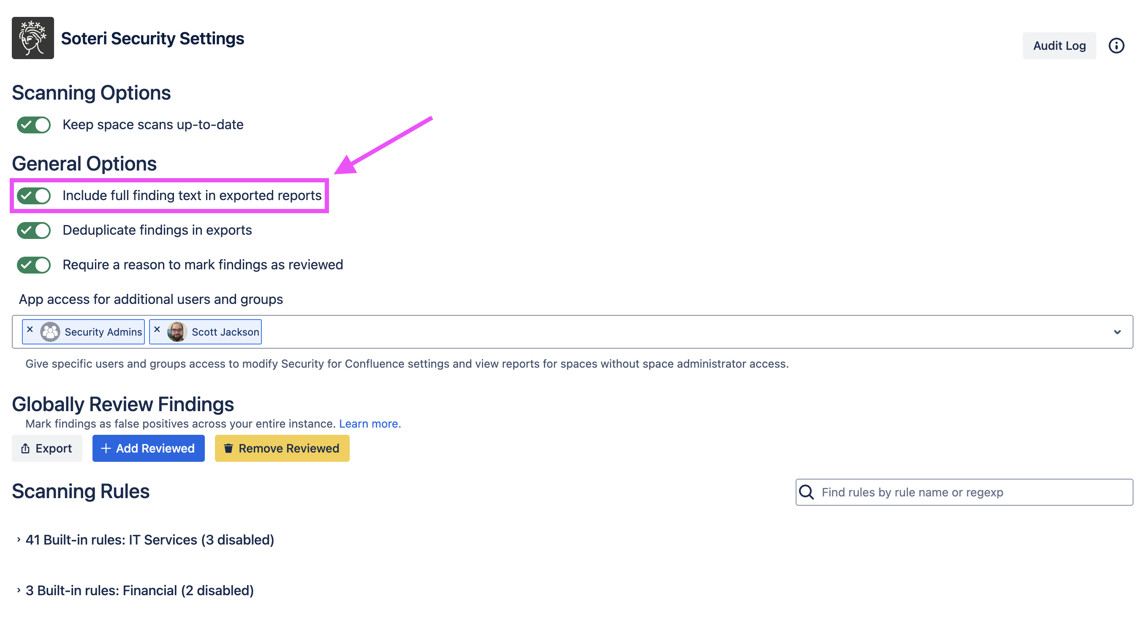
Task: Click the Soteri Security logo icon
Action: pos(33,38)
